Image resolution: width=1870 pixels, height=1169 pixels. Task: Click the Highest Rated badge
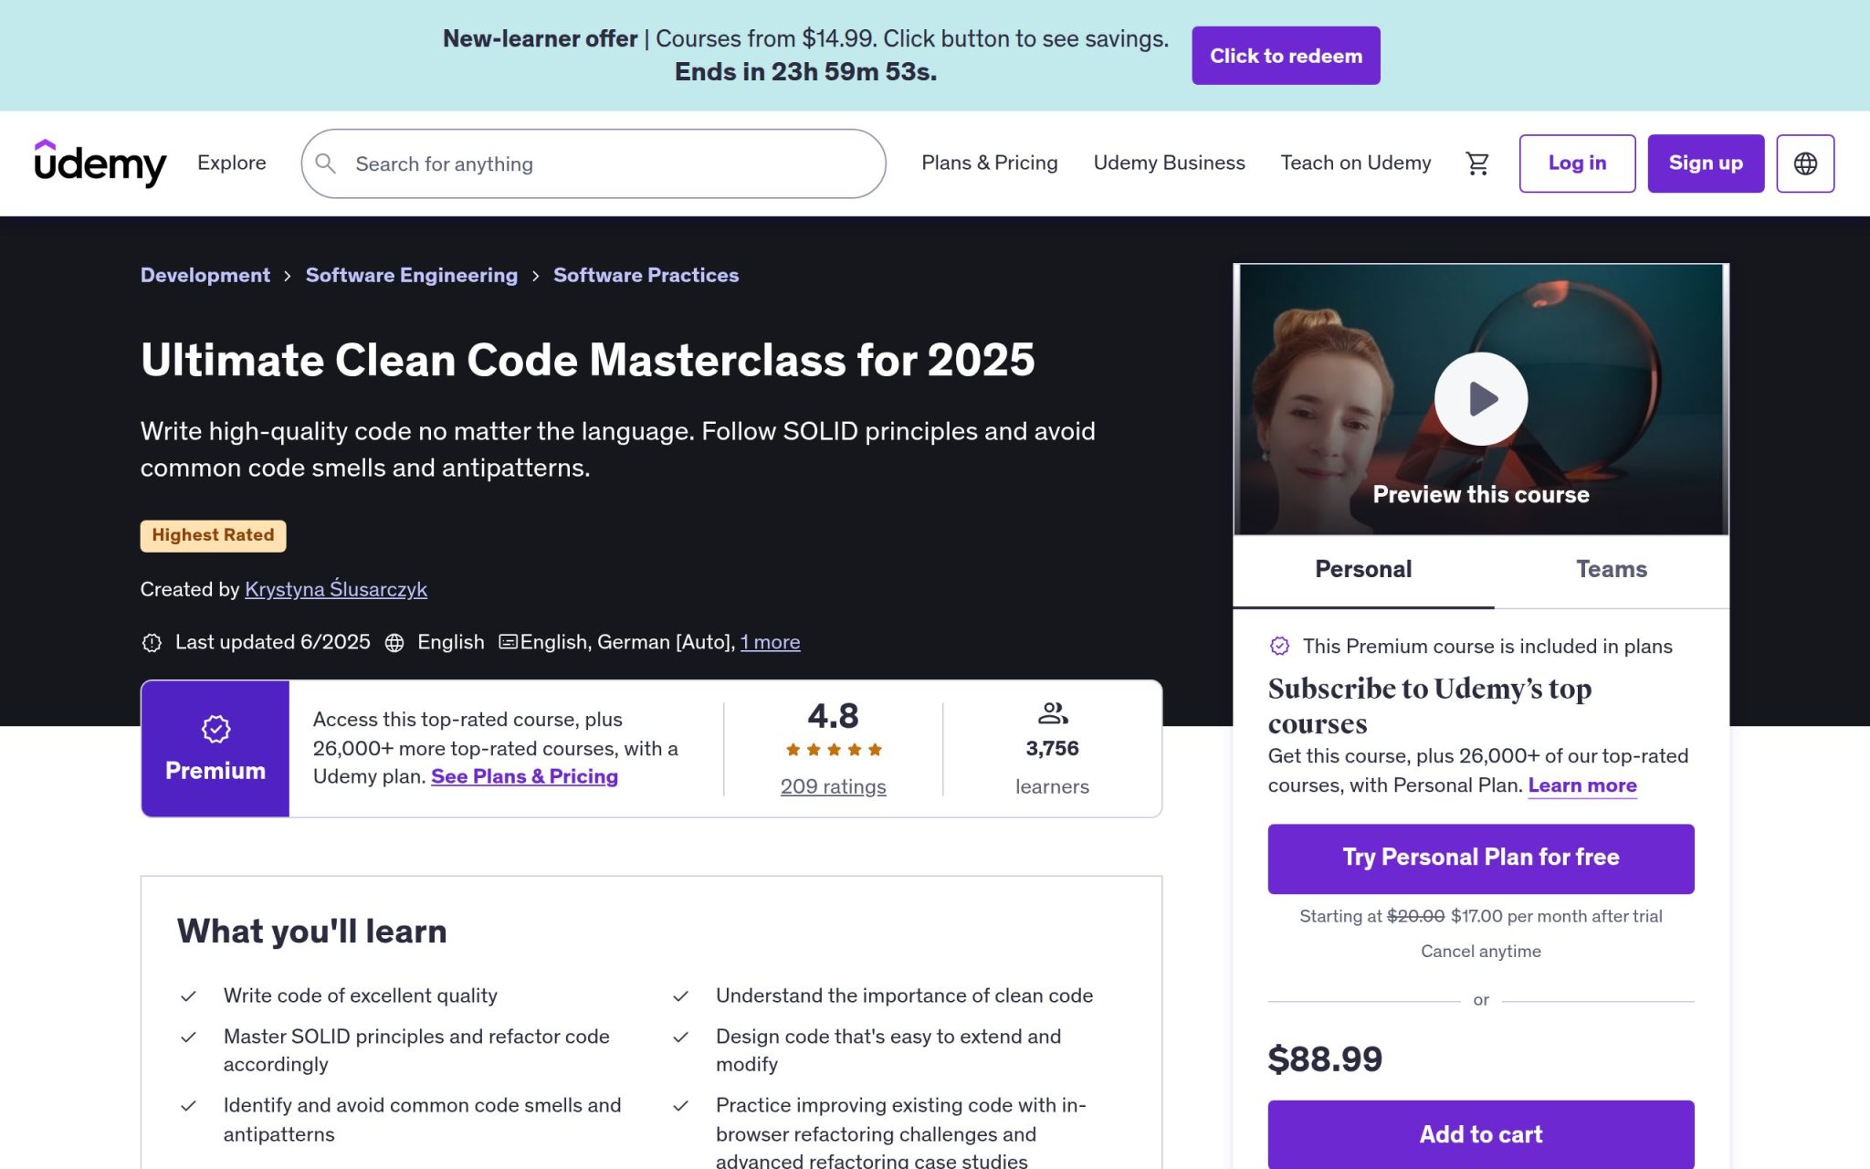(x=213, y=536)
